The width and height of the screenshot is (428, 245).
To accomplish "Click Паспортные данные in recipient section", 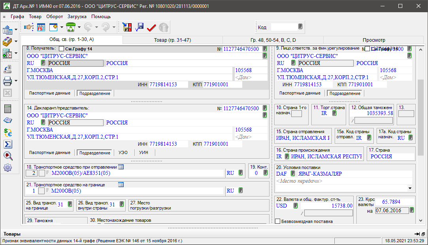I will [50, 93].
